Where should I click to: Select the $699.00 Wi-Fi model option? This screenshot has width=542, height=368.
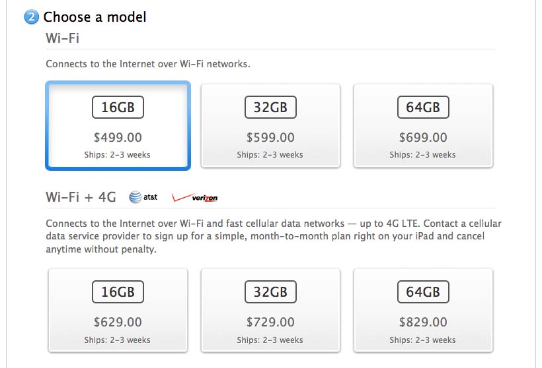[423, 126]
